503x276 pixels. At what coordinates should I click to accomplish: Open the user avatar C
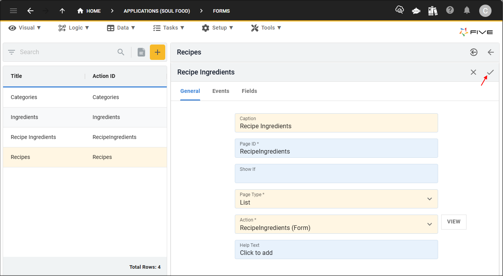click(485, 11)
